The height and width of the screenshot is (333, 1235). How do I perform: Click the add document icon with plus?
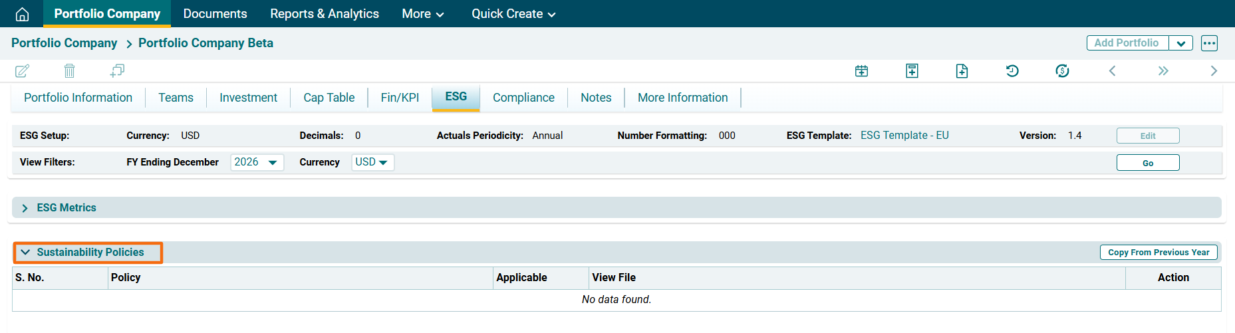click(x=962, y=70)
